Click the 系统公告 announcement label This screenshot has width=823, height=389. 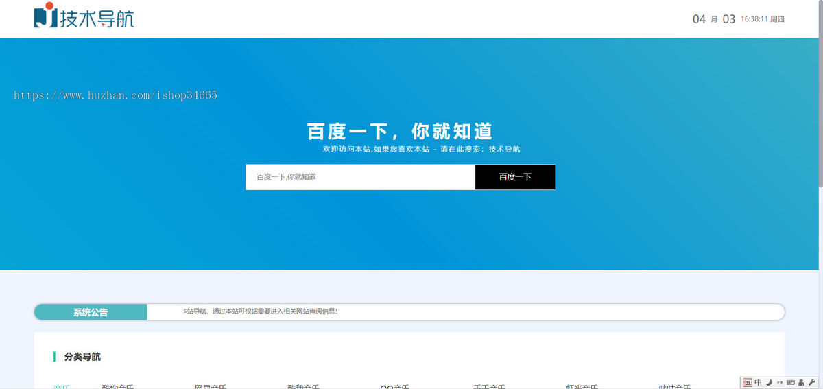point(91,312)
